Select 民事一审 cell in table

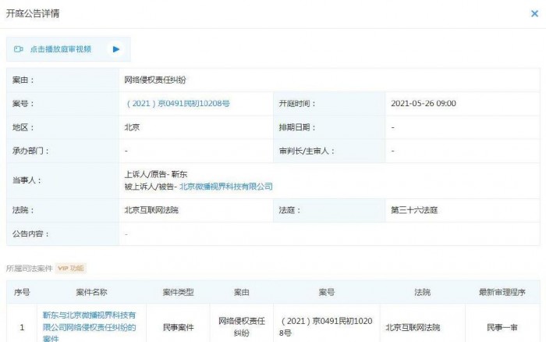[502, 327]
